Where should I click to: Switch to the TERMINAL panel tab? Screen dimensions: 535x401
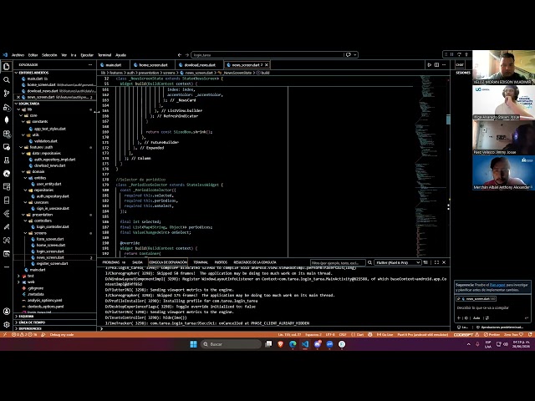point(201,262)
